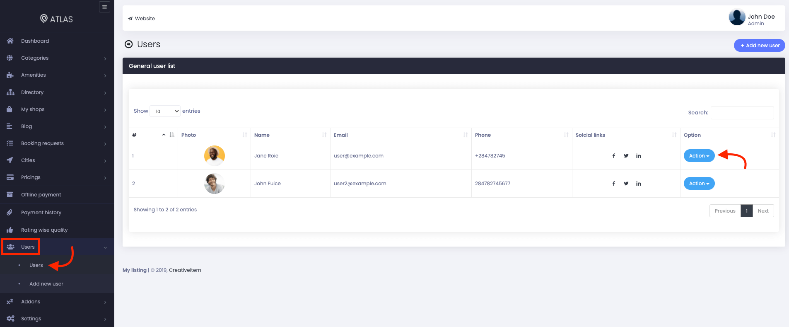Expand the My shops submenu chevron

click(105, 110)
